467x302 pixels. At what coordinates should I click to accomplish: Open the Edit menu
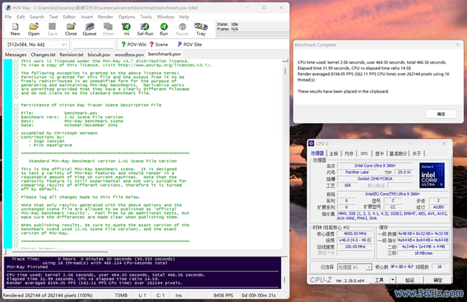click(20, 17)
